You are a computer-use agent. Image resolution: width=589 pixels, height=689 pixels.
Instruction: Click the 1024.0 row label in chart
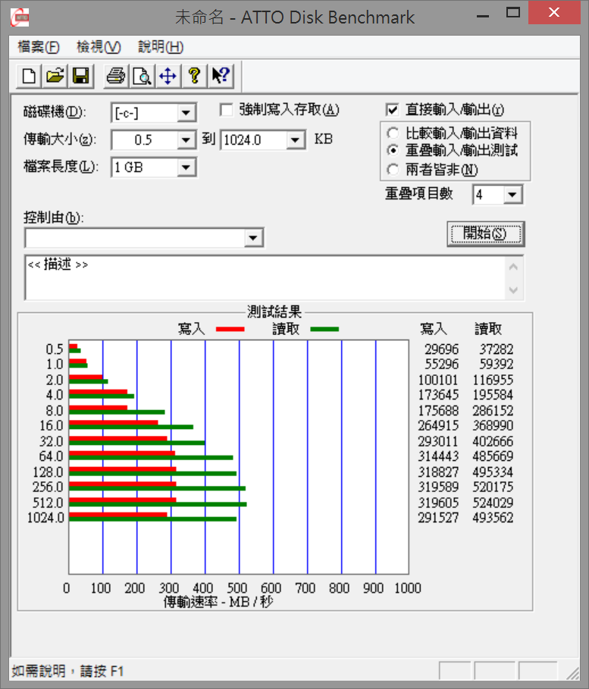(x=45, y=518)
